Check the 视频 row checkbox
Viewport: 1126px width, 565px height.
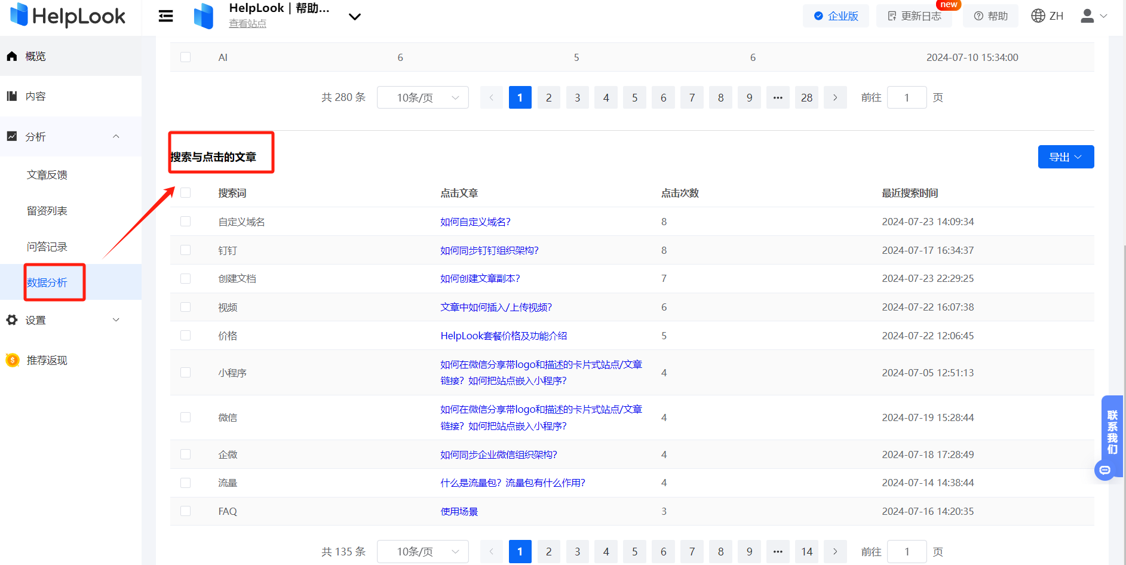(x=186, y=307)
